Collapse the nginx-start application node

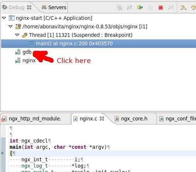click(4, 18)
